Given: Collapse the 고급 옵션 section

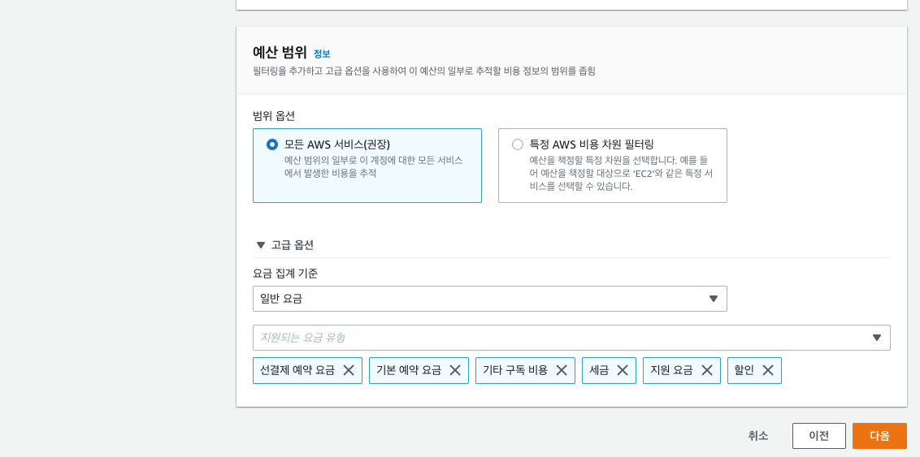Looking at the screenshot, I should [x=284, y=245].
